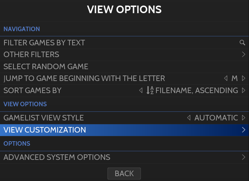Click the letter M jump value
Image resolution: width=249 pixels, height=181 pixels.
[234, 78]
